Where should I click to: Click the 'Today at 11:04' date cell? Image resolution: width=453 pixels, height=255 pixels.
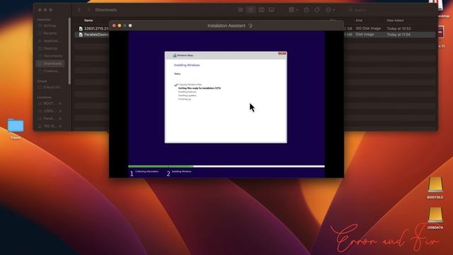point(398,35)
